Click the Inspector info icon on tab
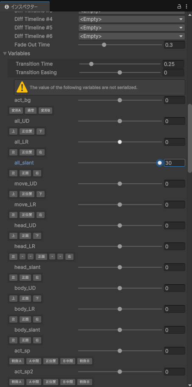Image resolution: width=192 pixels, height=387 pixels. point(7,7)
